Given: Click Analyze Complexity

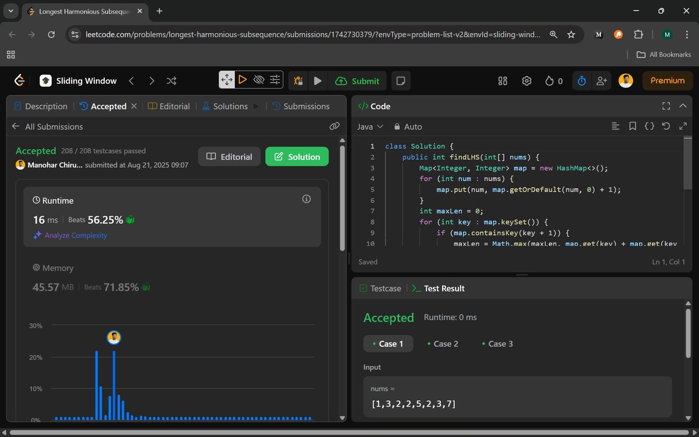Looking at the screenshot, I should point(70,235).
